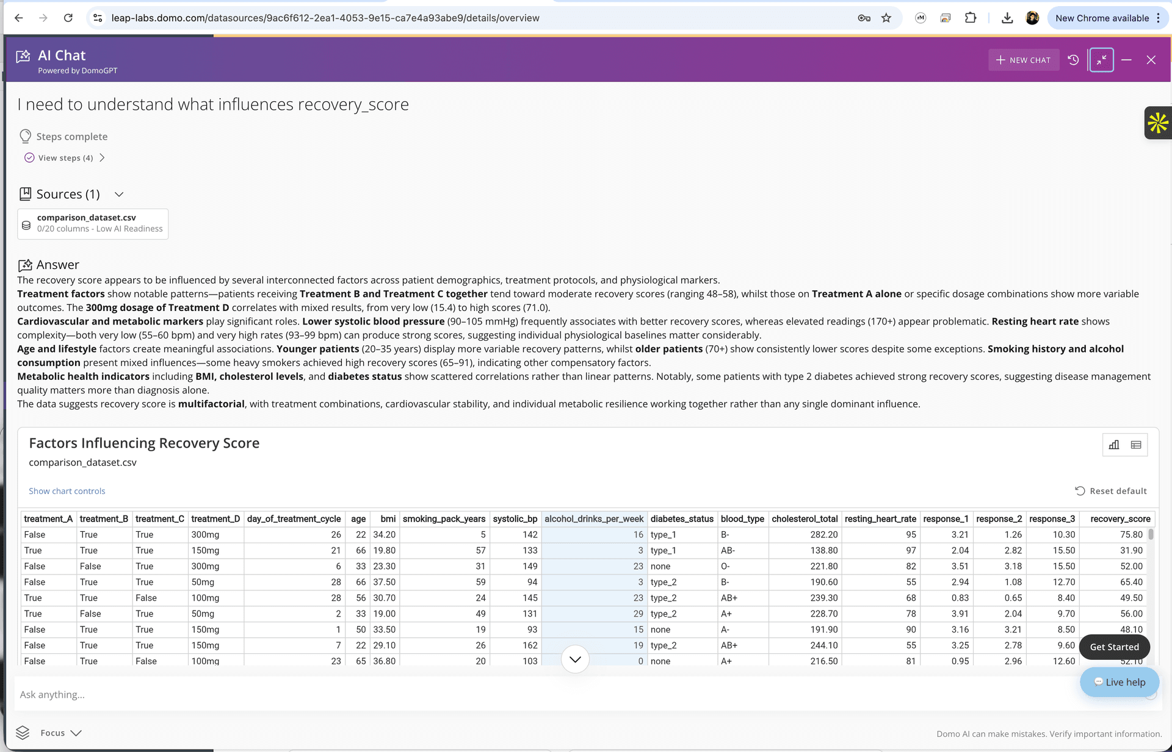
Task: Click the bookmark star in address bar
Action: coord(886,18)
